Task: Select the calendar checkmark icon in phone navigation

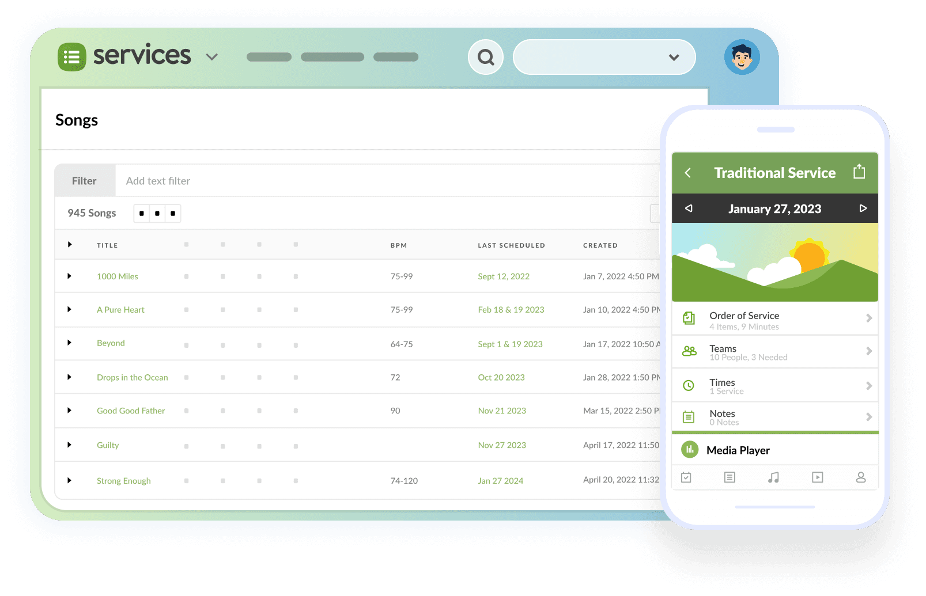Action: (686, 477)
